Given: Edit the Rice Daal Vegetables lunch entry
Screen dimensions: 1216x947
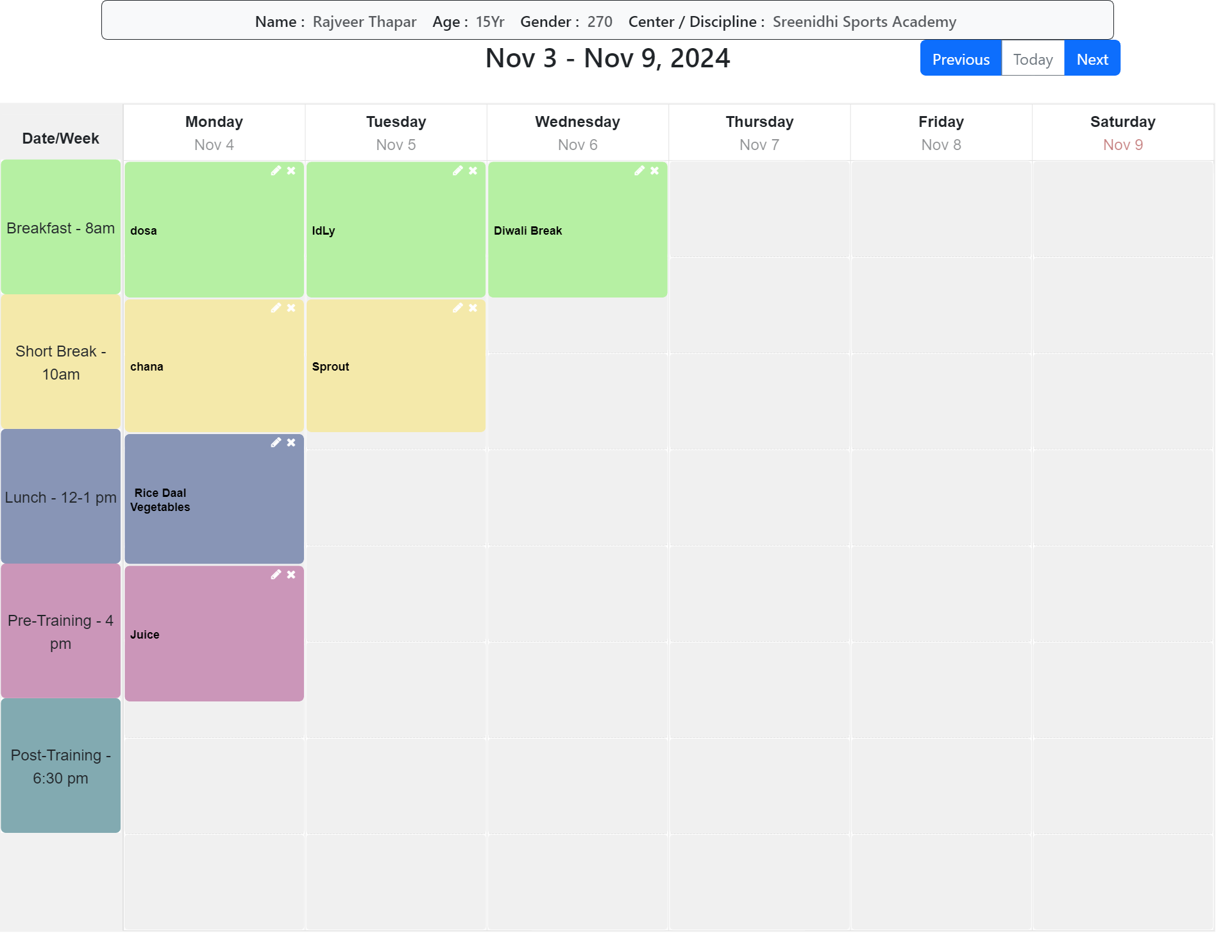Looking at the screenshot, I should (x=276, y=442).
